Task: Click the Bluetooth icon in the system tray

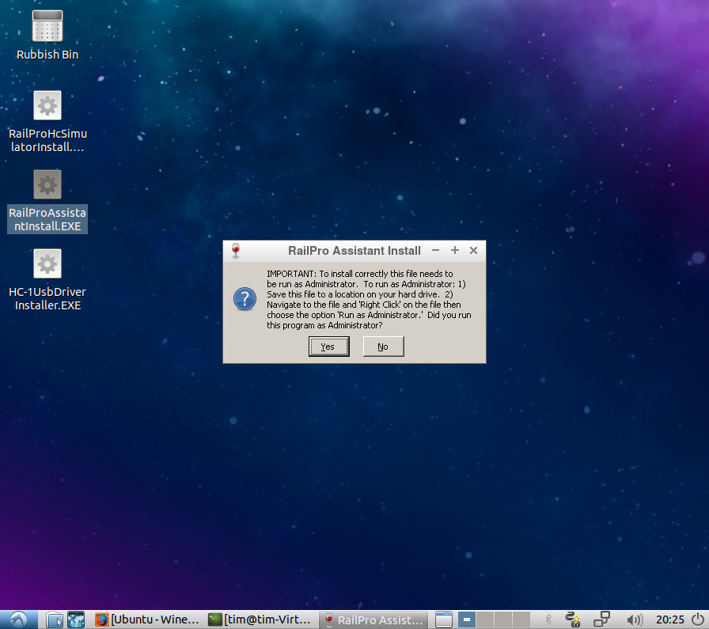Action: point(548,620)
